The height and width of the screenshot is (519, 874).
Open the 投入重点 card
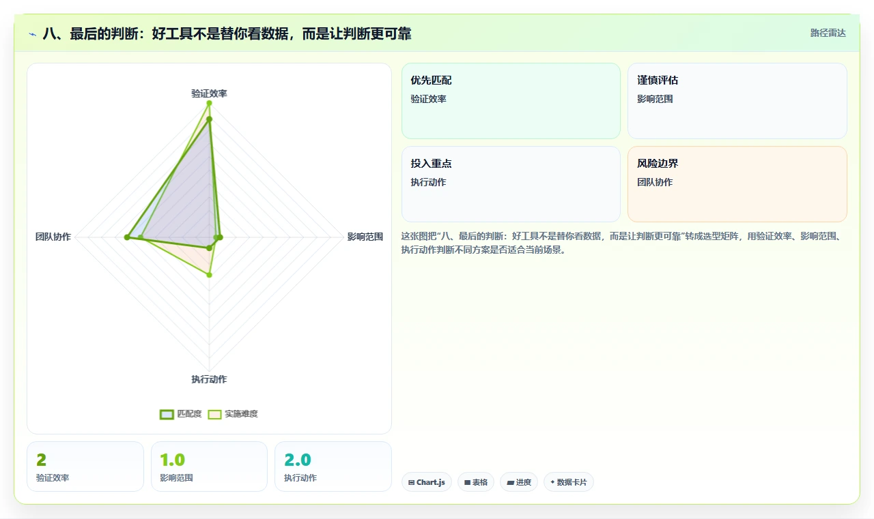click(x=511, y=184)
